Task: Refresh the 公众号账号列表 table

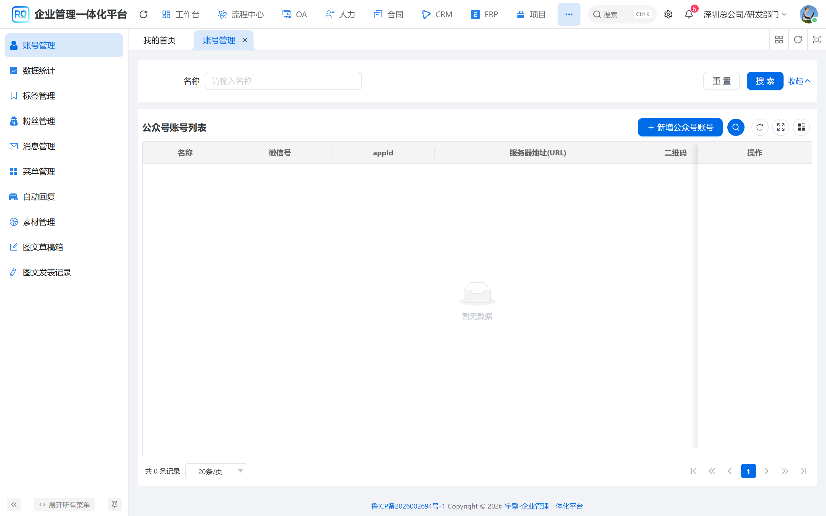Action: point(760,127)
